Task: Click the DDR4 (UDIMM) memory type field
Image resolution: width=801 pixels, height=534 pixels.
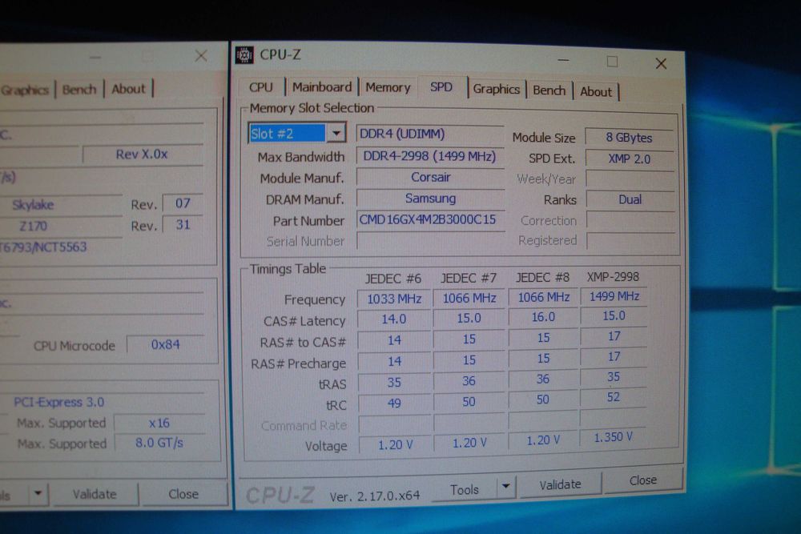Action: (430, 134)
